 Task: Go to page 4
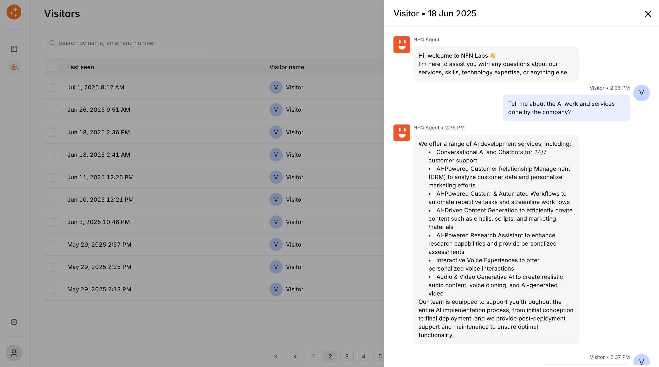pos(363,356)
